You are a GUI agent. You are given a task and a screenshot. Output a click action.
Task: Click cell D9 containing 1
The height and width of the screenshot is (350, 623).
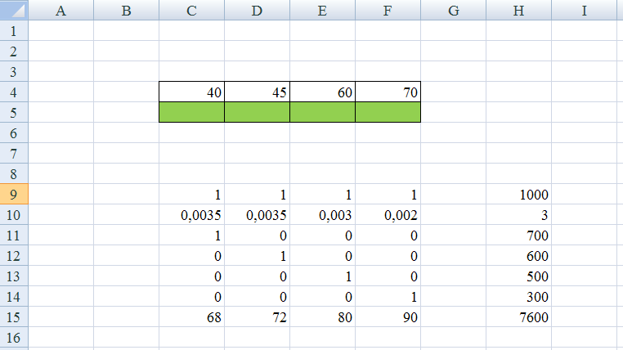[x=257, y=195]
